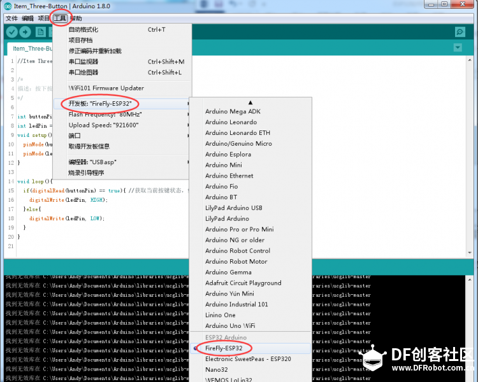478x382 pixels.
Task: Pick Adafruit Circuit Playground board
Action: click(x=250, y=283)
